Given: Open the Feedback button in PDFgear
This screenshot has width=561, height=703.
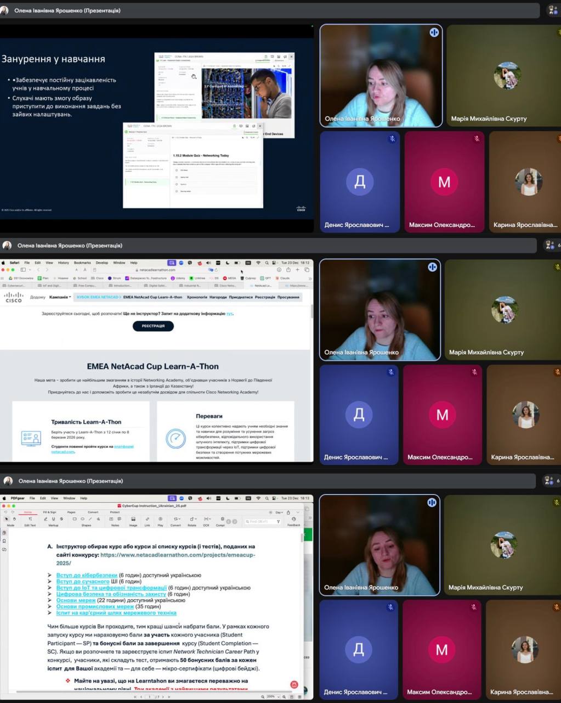Looking at the screenshot, I should [293, 521].
